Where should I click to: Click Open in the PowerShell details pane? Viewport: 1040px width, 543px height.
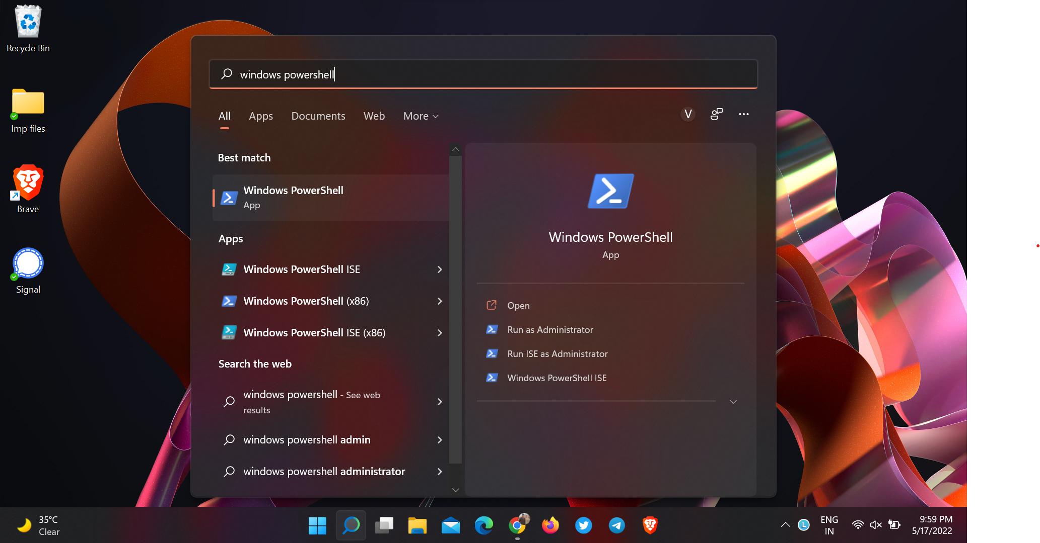[x=518, y=306]
